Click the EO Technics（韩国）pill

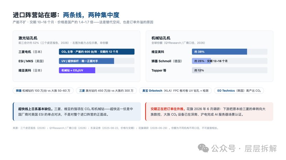(239, 91)
